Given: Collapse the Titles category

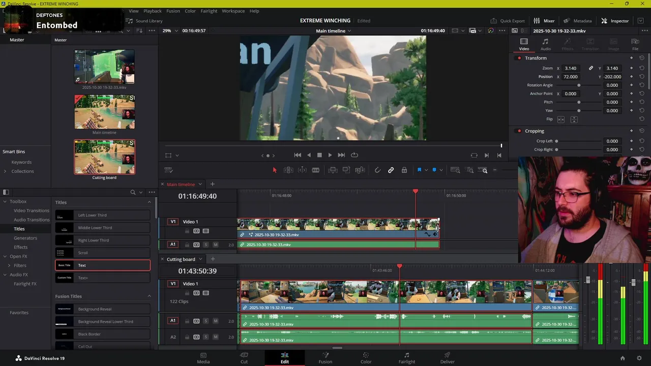Looking at the screenshot, I should pos(149,202).
